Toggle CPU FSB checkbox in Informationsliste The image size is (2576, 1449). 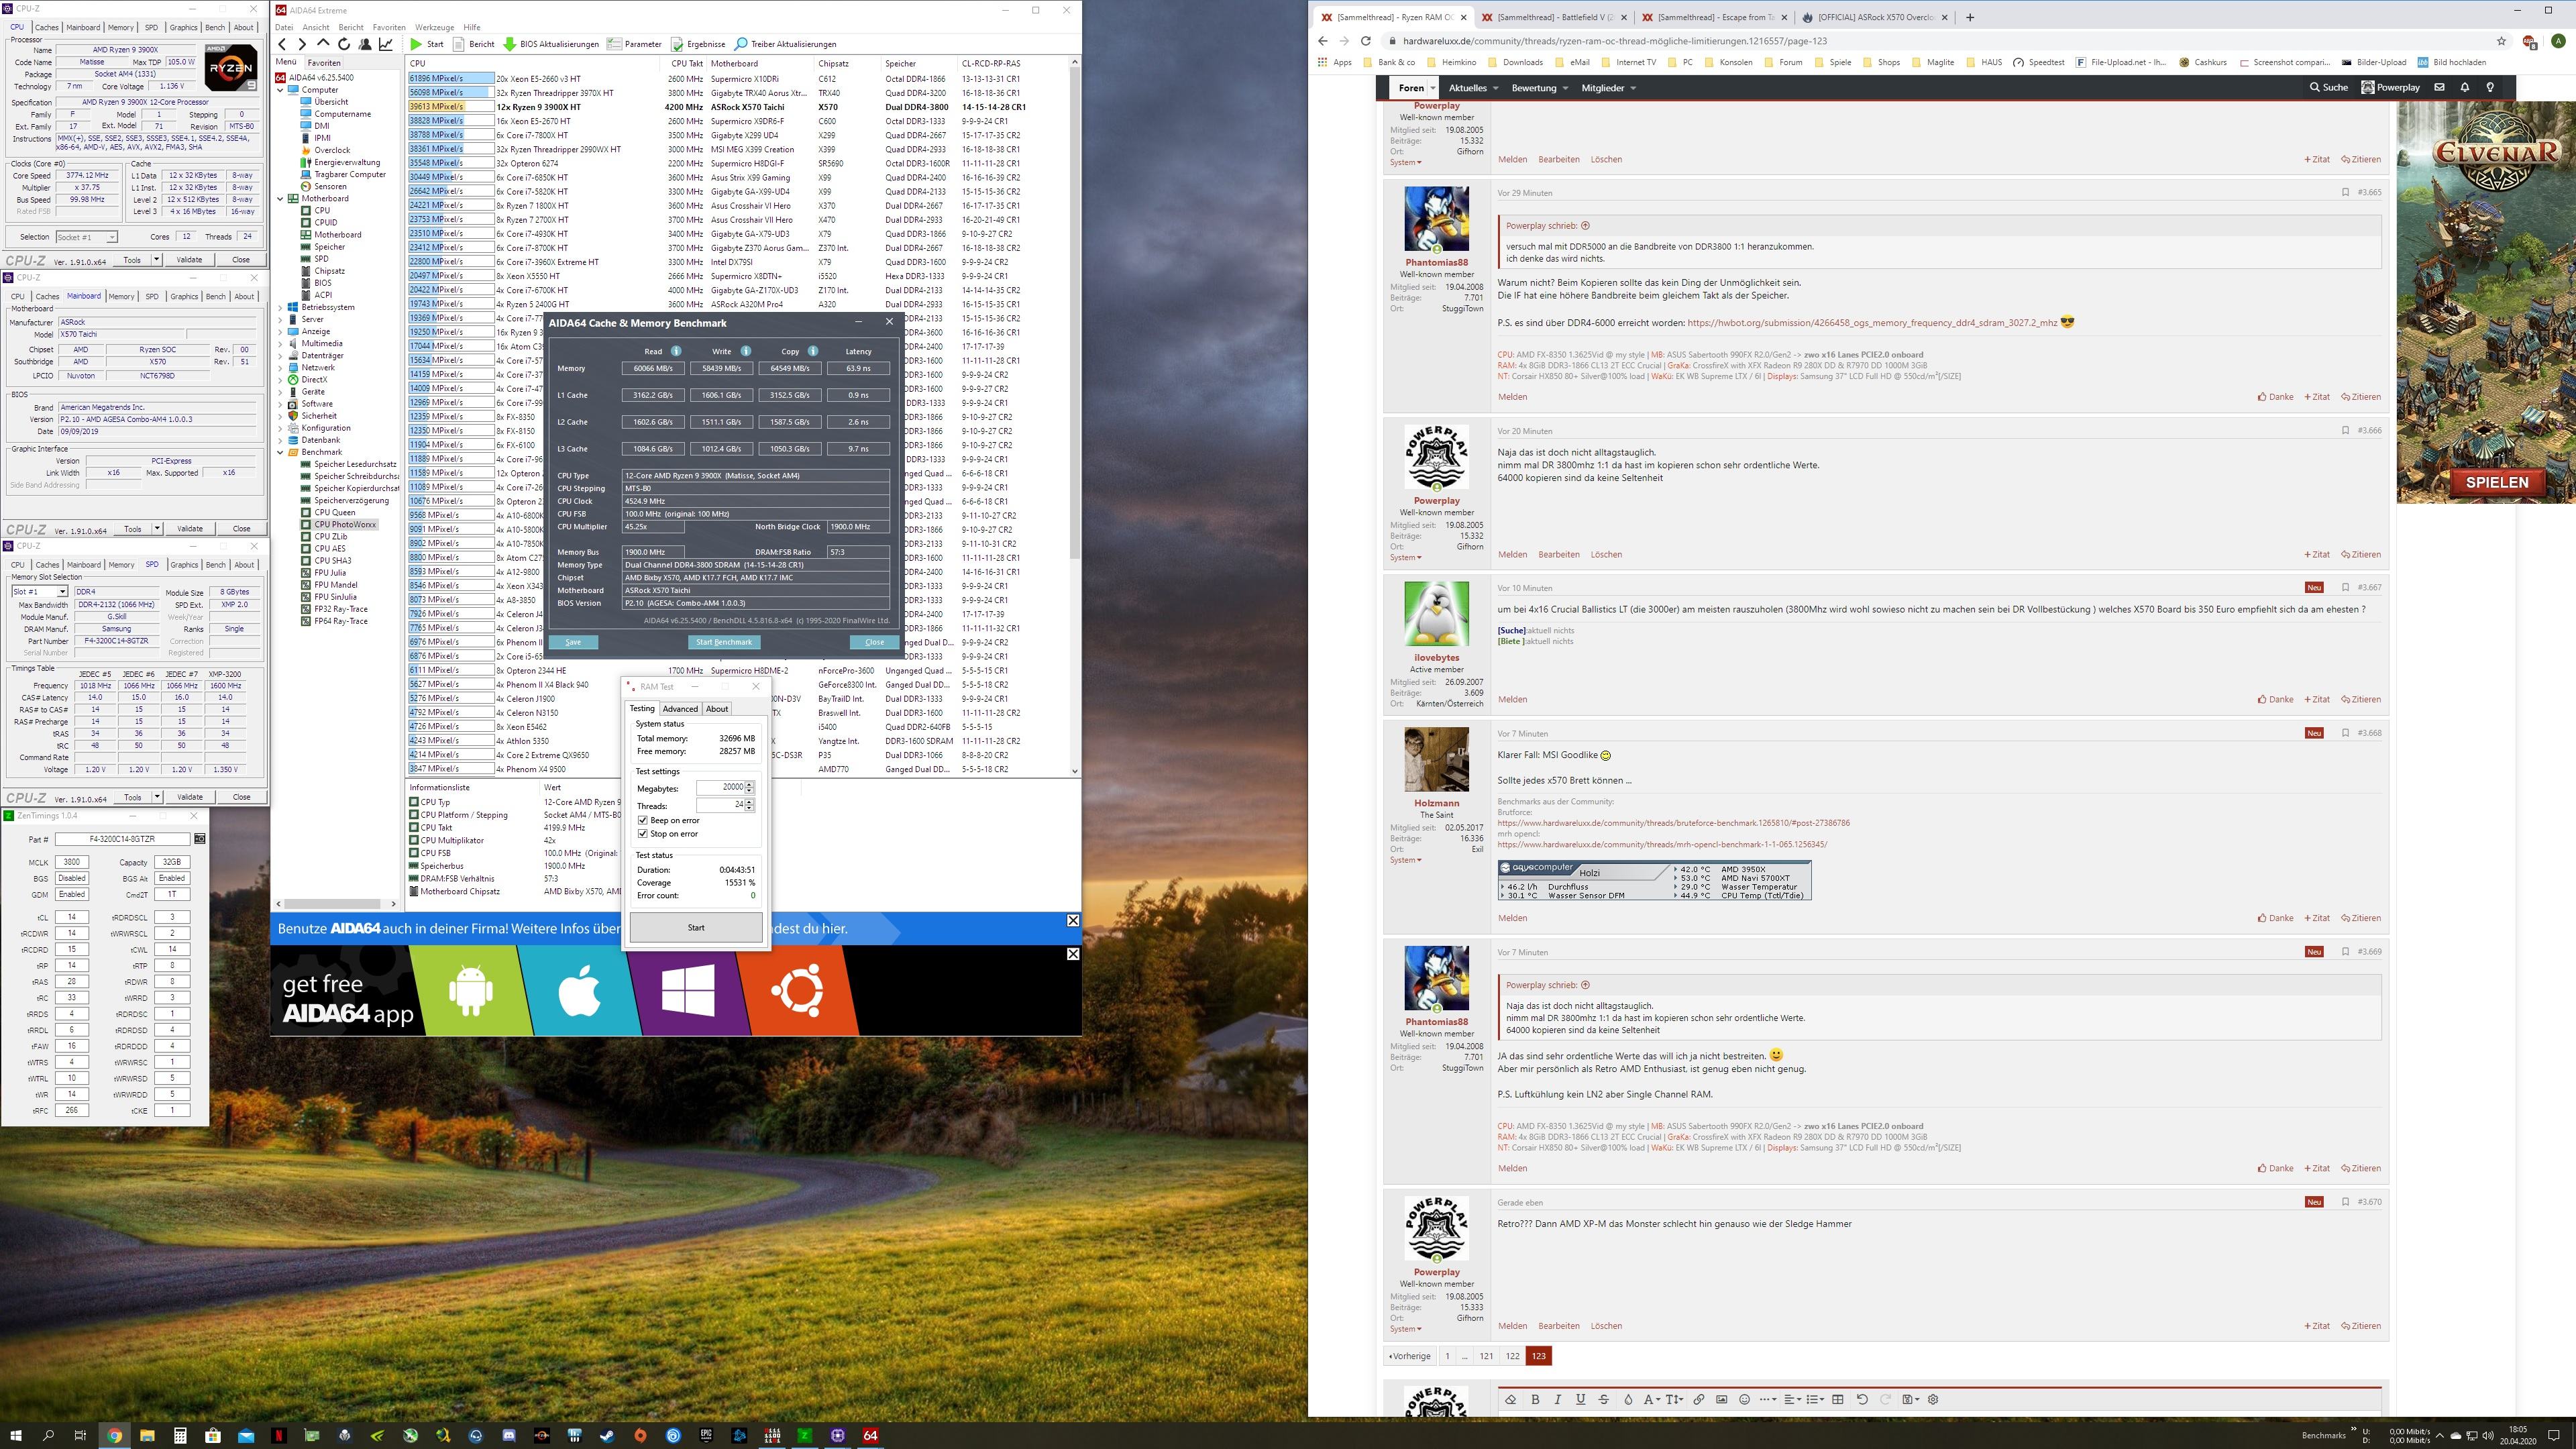click(414, 853)
